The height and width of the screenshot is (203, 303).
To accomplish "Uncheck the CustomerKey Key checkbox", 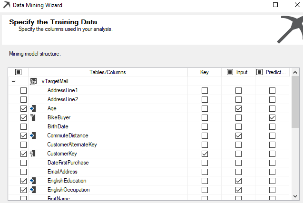I will 205,154.
